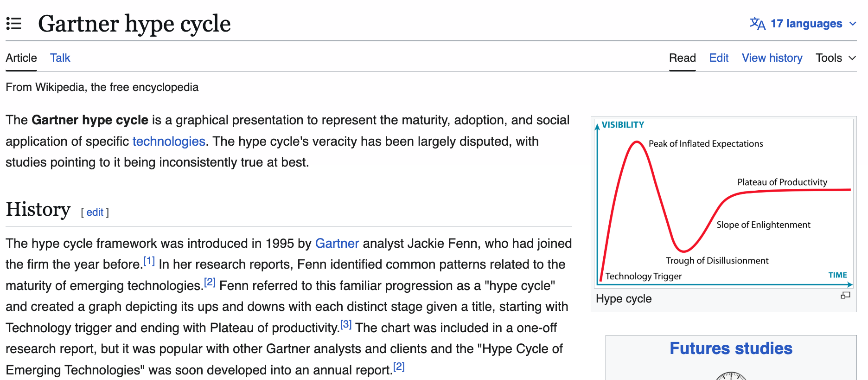Select the Article tab
The height and width of the screenshot is (380, 868).
[21, 58]
